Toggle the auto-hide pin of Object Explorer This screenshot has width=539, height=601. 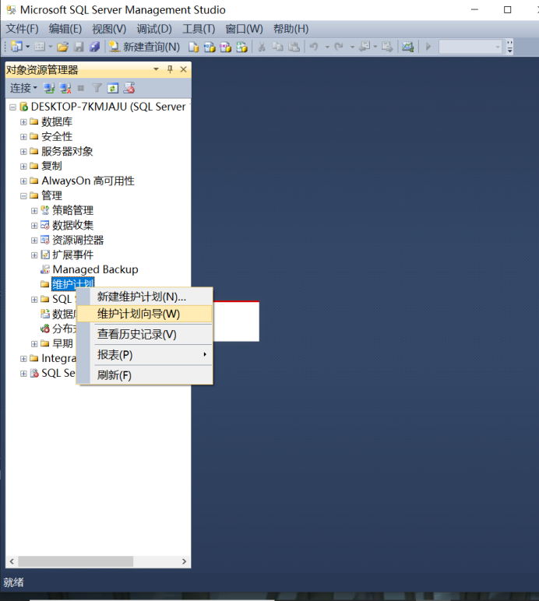click(170, 69)
